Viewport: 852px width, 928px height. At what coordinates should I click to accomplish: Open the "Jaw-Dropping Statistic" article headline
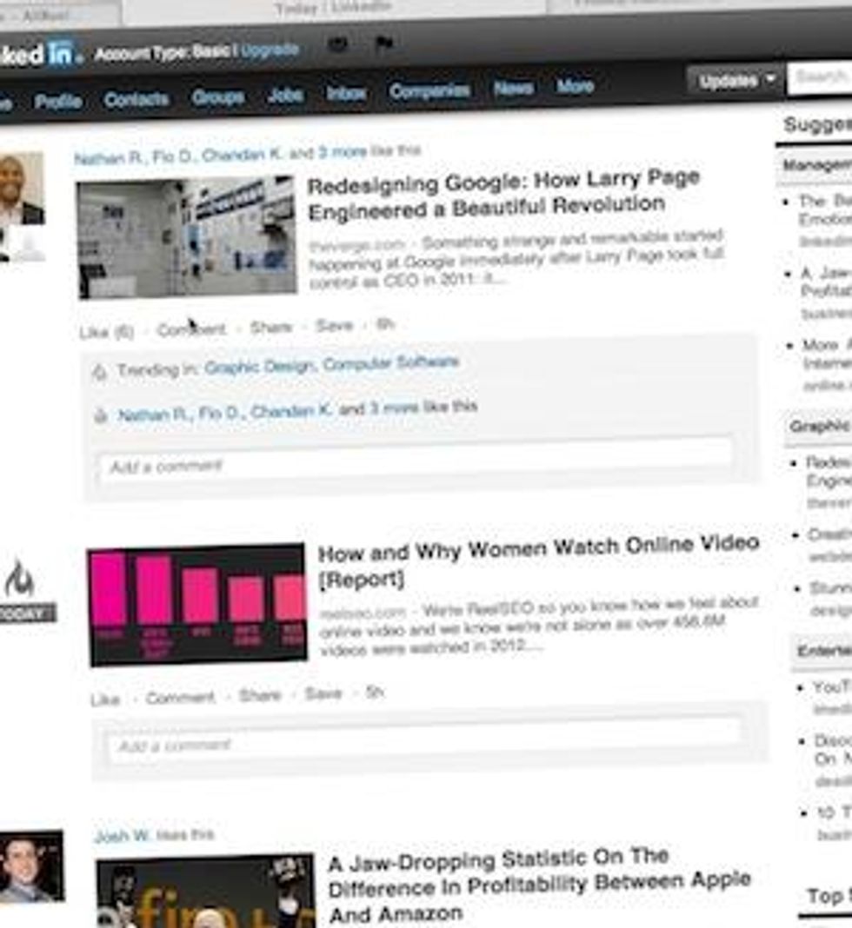tap(539, 886)
